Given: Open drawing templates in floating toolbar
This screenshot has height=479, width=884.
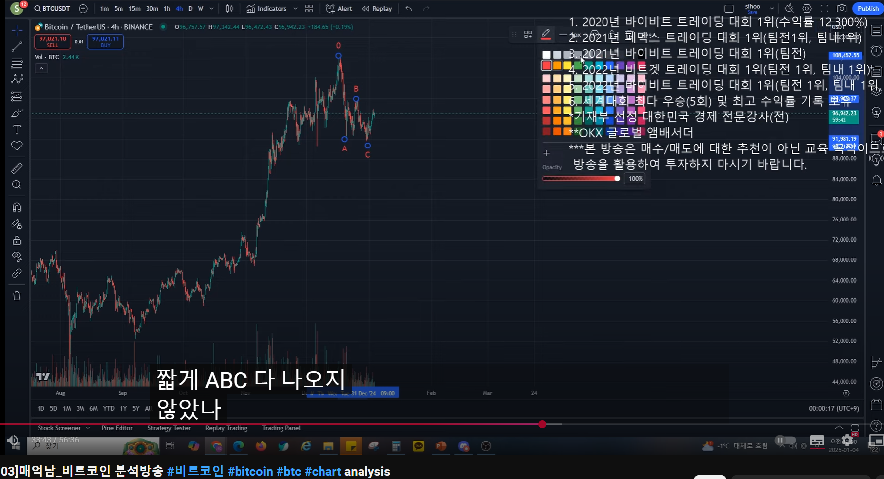Looking at the screenshot, I should tap(528, 34).
